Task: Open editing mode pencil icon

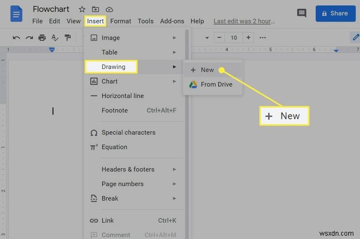Action: click(356, 38)
